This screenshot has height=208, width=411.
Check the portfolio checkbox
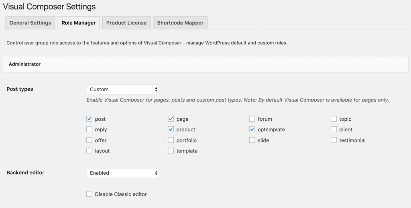click(x=171, y=140)
